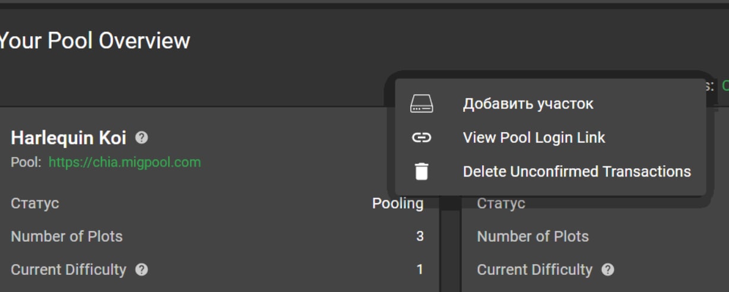Select Delete Unconfirmed Transactions
This screenshot has height=292, width=729.
point(550,172)
